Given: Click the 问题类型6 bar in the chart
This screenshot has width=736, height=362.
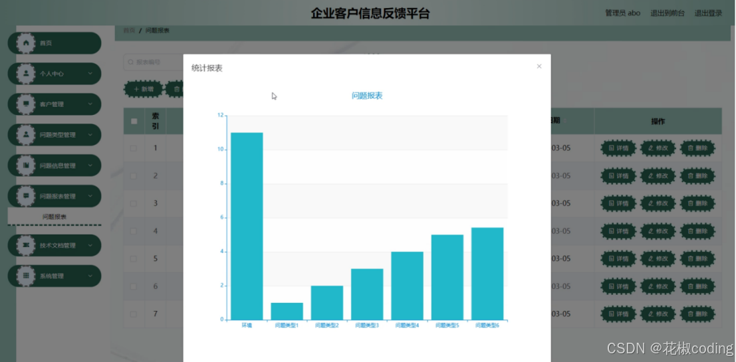Looking at the screenshot, I should point(487,274).
